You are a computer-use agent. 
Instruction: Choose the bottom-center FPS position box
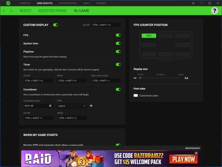[166, 54]
